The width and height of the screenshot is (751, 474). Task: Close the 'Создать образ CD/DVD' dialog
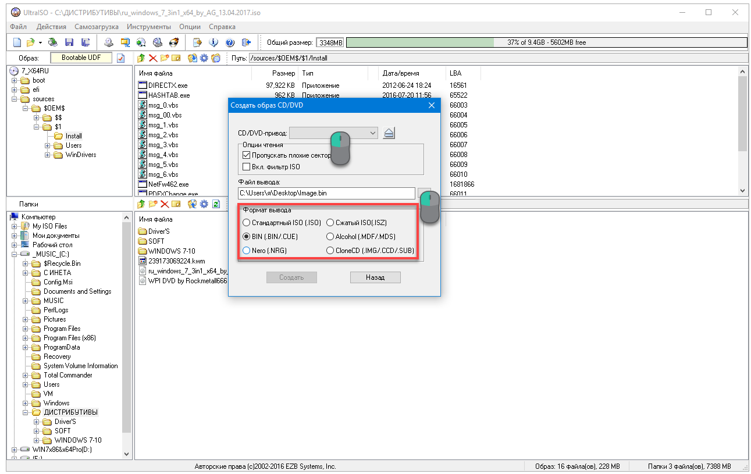coord(431,105)
